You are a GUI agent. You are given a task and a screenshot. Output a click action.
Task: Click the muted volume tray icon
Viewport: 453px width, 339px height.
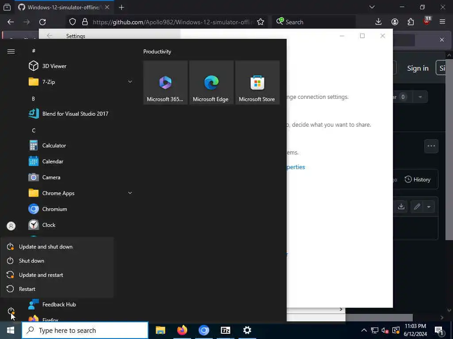tap(385, 330)
